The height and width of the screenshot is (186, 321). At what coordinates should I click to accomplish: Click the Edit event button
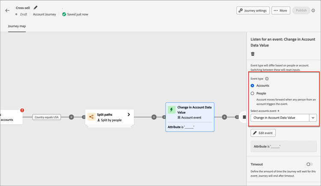point(263,133)
